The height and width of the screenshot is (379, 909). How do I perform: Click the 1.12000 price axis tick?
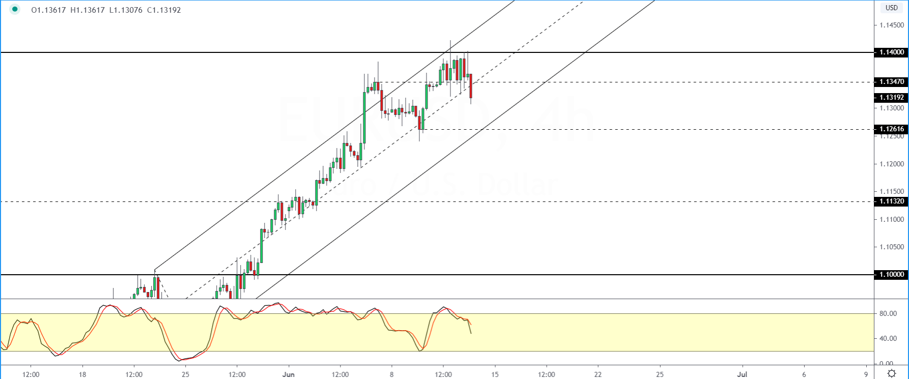tap(892, 164)
